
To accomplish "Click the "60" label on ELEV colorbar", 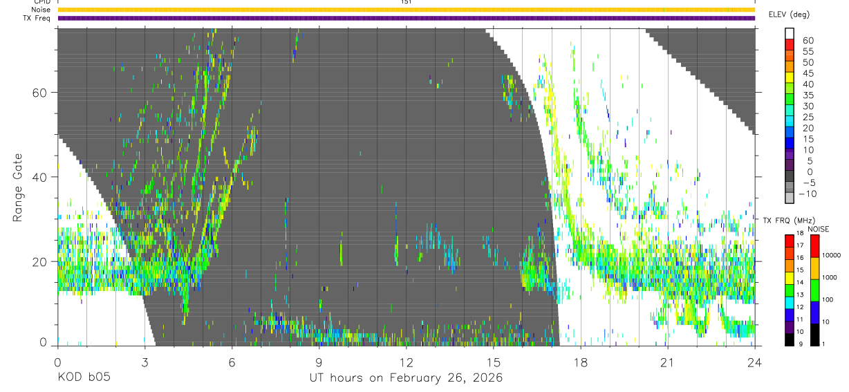I will [x=807, y=41].
